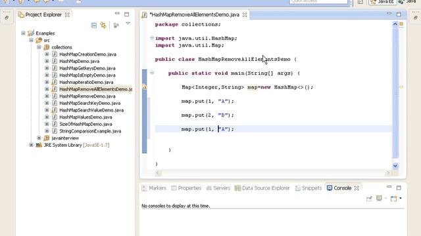This screenshot has width=421, height=236.
Task: Collapse all in Project Explorer toolbar
Action: click(x=93, y=26)
